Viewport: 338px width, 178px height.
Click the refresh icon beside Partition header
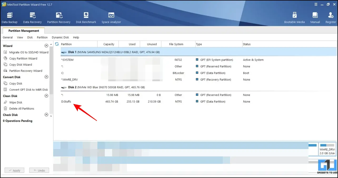click(x=57, y=44)
